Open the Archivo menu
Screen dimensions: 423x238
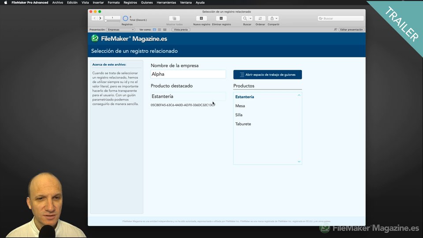click(x=57, y=3)
